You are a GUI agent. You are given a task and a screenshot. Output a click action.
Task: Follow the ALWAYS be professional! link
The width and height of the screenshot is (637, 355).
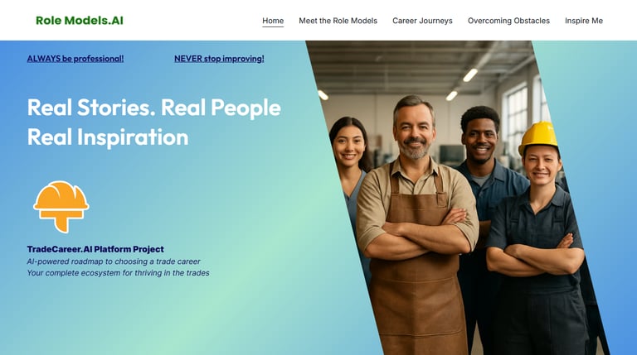[75, 59]
